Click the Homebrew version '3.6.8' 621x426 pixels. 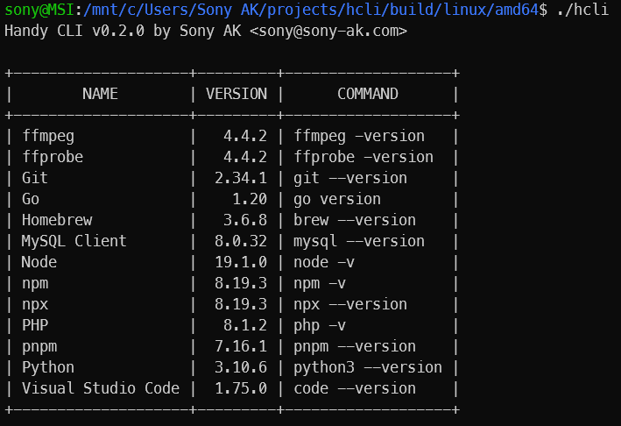pyautogui.click(x=245, y=220)
